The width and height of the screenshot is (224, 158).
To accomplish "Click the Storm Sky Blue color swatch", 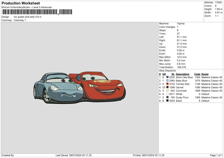I will point(167,77).
